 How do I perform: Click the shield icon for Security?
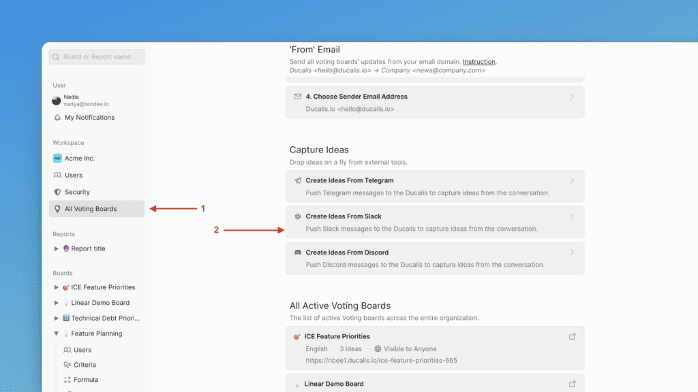pyautogui.click(x=57, y=192)
